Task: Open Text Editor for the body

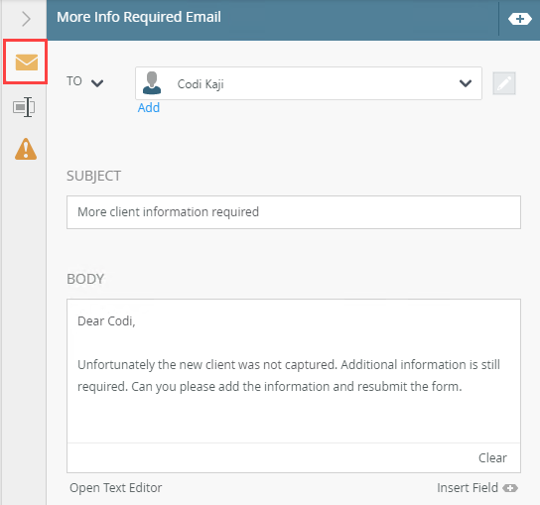Action: 116,488
